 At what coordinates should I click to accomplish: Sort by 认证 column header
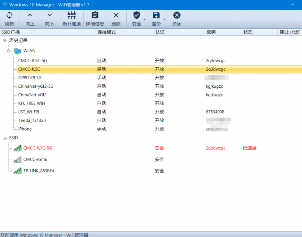[178, 32]
